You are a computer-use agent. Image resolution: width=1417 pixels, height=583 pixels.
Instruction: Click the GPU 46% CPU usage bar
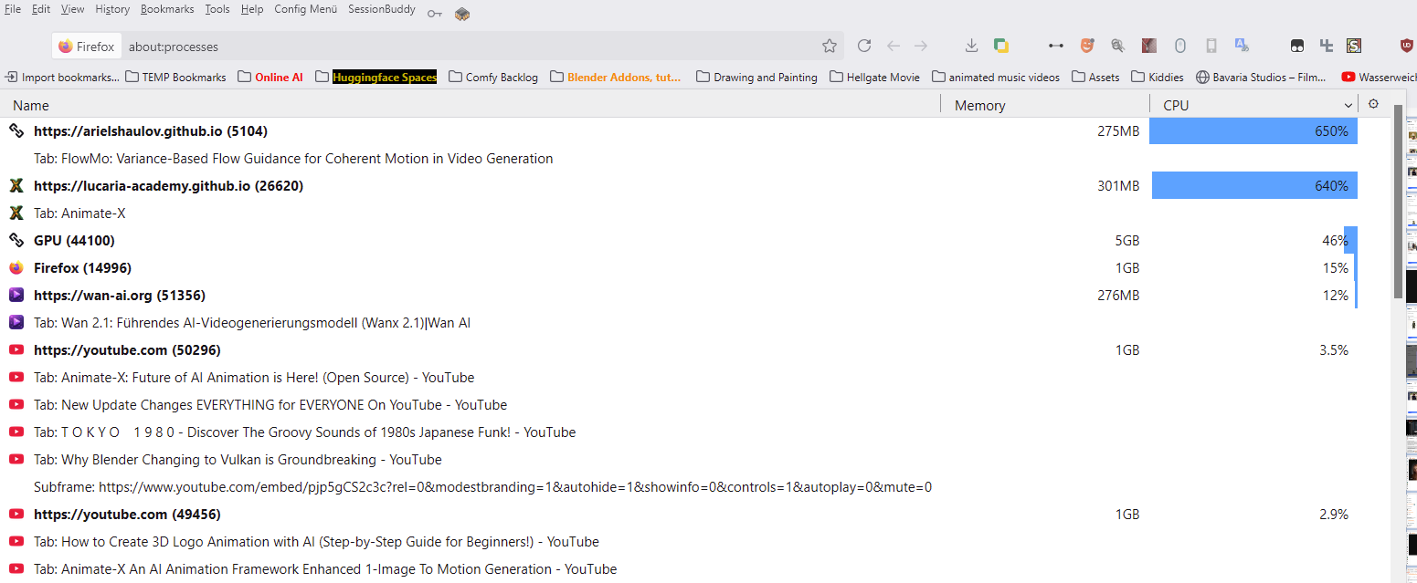1350,241
